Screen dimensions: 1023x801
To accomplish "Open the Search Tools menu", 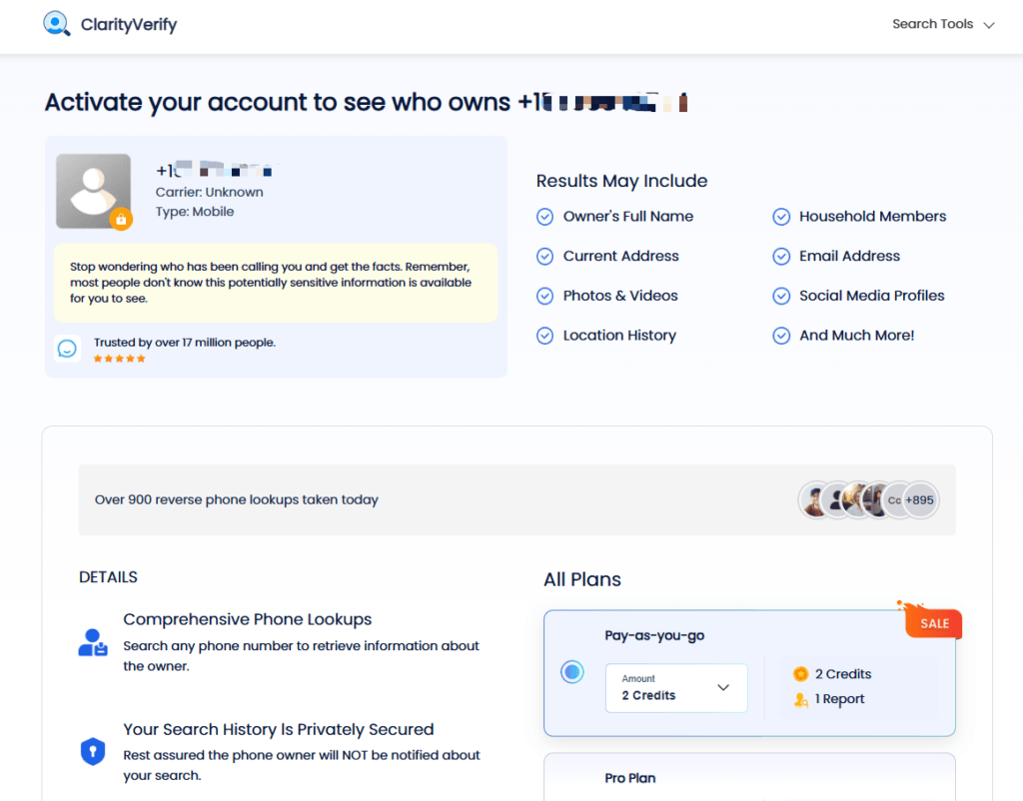I will pyautogui.click(x=943, y=24).
